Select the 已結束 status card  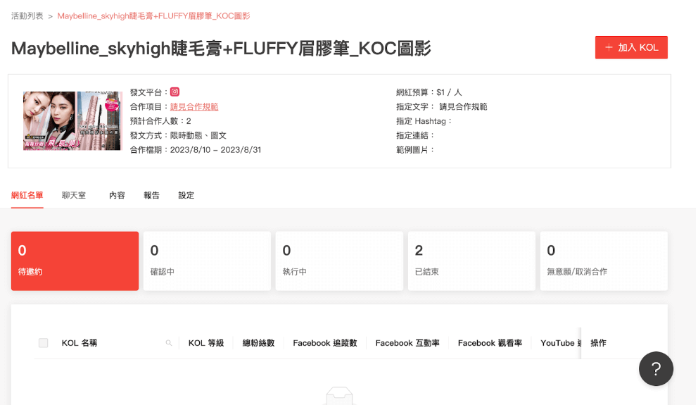471,261
